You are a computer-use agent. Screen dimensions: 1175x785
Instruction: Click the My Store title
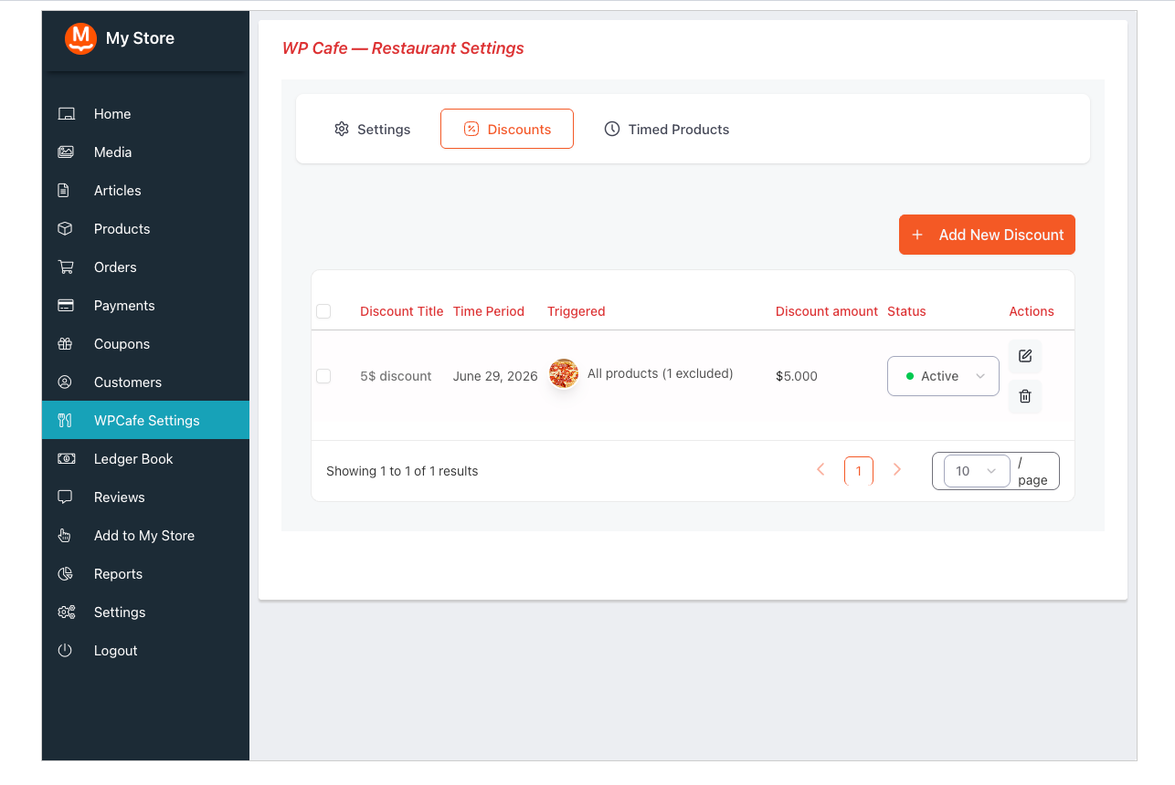pos(140,38)
